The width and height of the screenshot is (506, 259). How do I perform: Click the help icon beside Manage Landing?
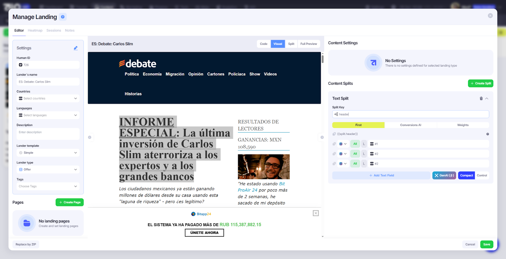point(63,17)
